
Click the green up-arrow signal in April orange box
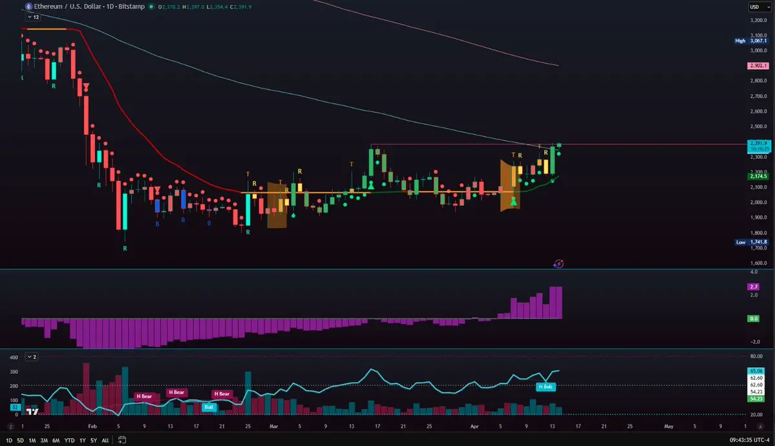513,201
